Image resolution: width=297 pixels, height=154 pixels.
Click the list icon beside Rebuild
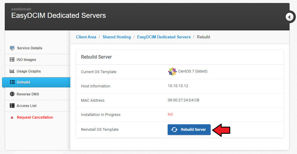click(x=12, y=82)
